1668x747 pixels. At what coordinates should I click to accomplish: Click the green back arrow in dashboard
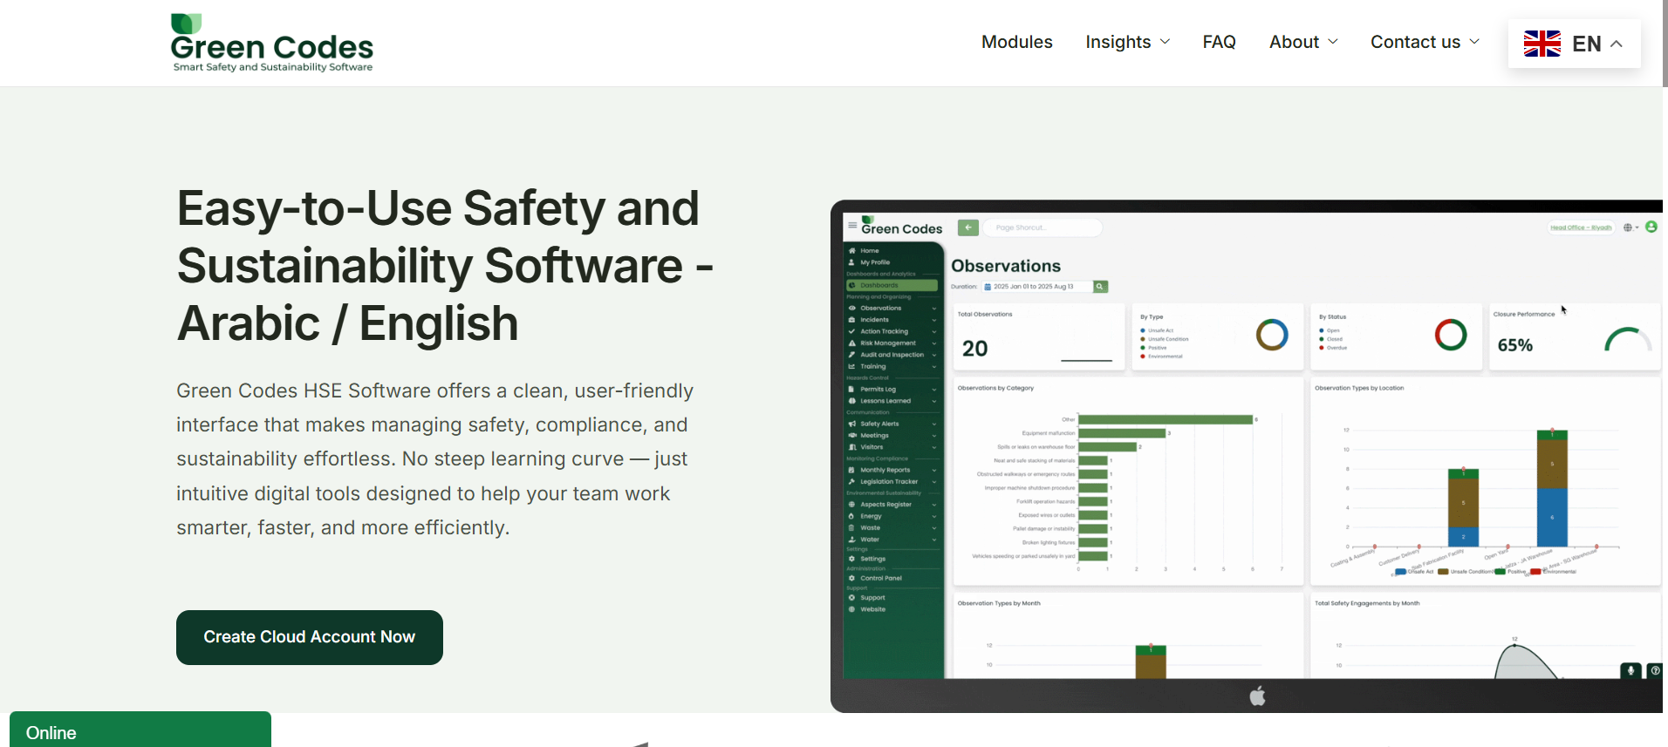coord(967,227)
